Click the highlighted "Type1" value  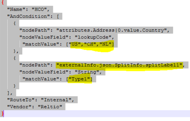79,79
